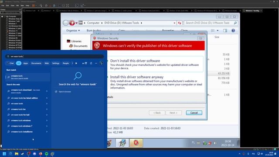
Task: Click the 43 253 KB file size row
Action: (x=224, y=73)
